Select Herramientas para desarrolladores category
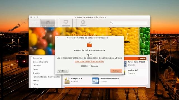 click(46, 77)
